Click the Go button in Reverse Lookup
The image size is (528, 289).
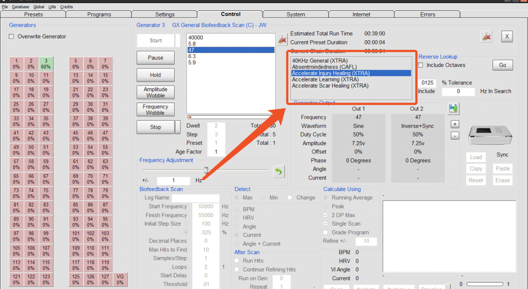tap(502, 65)
